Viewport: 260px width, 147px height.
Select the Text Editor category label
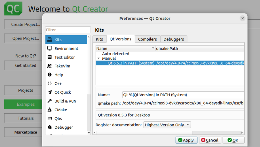point(65,57)
